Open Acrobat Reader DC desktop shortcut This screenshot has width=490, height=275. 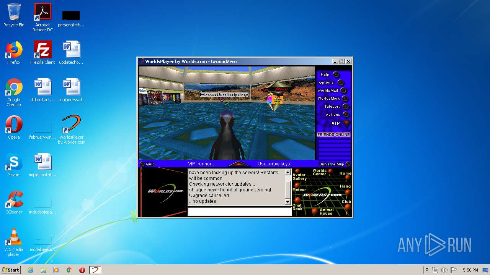pyautogui.click(x=42, y=17)
